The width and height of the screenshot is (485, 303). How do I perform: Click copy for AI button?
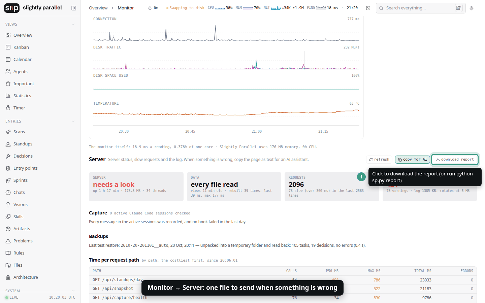(x=413, y=160)
